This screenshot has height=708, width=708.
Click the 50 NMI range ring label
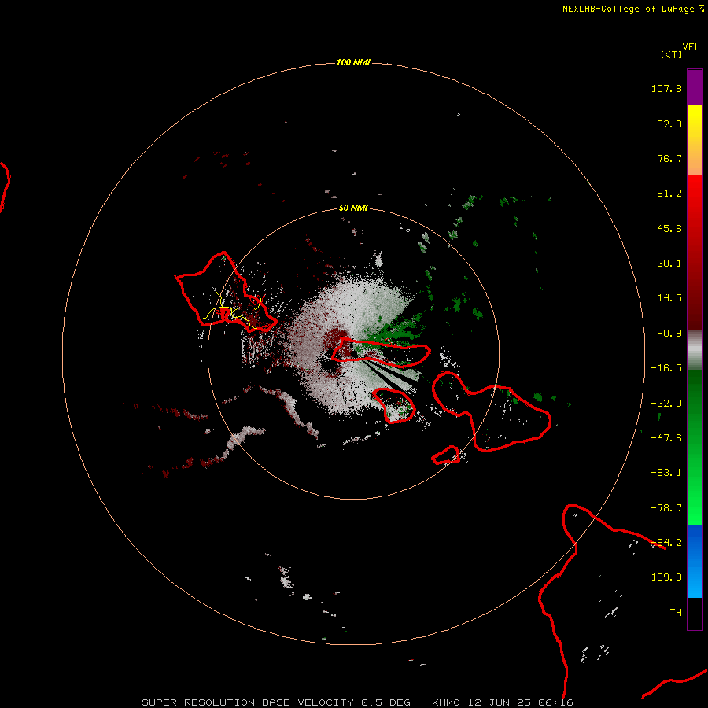pos(353,208)
